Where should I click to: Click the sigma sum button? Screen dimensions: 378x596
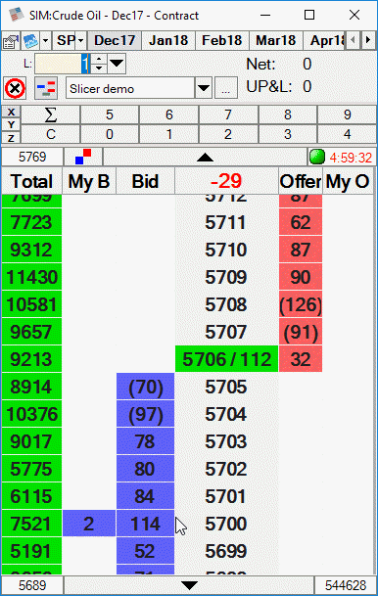tap(51, 115)
